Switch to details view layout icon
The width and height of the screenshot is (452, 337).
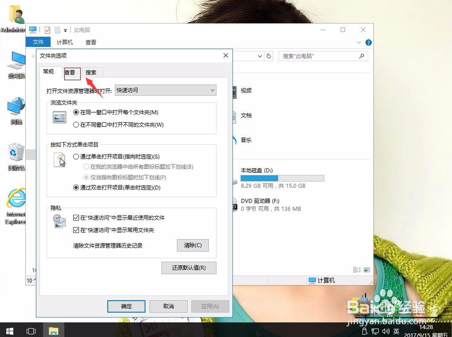click(x=357, y=270)
